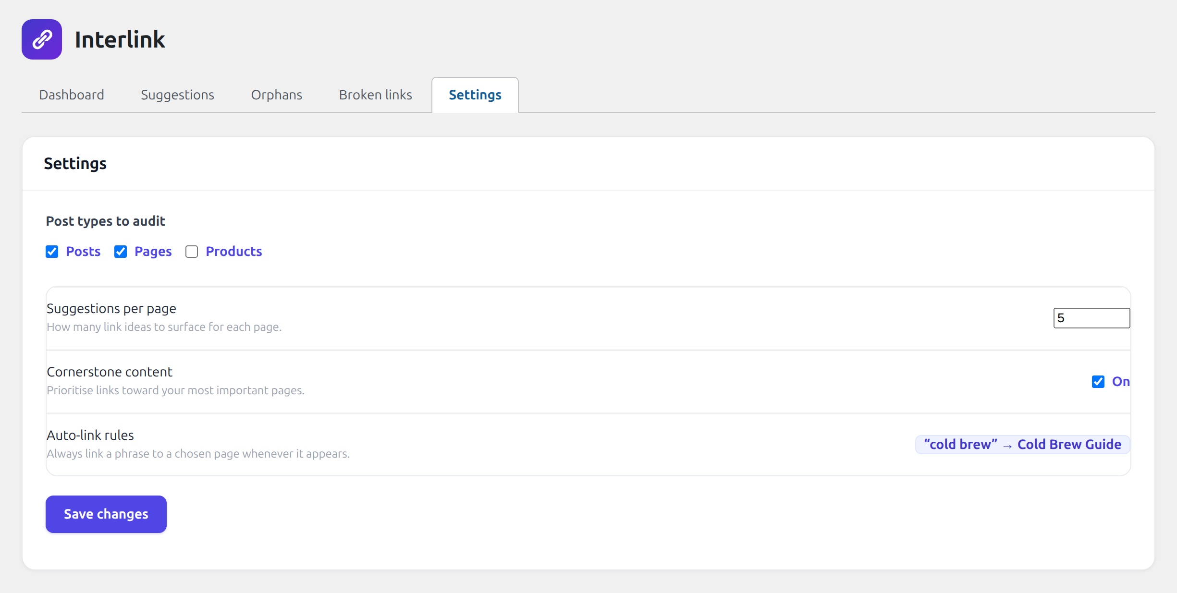Click the On label beside Cornerstone checkbox
Image resolution: width=1177 pixels, height=593 pixels.
(1121, 382)
